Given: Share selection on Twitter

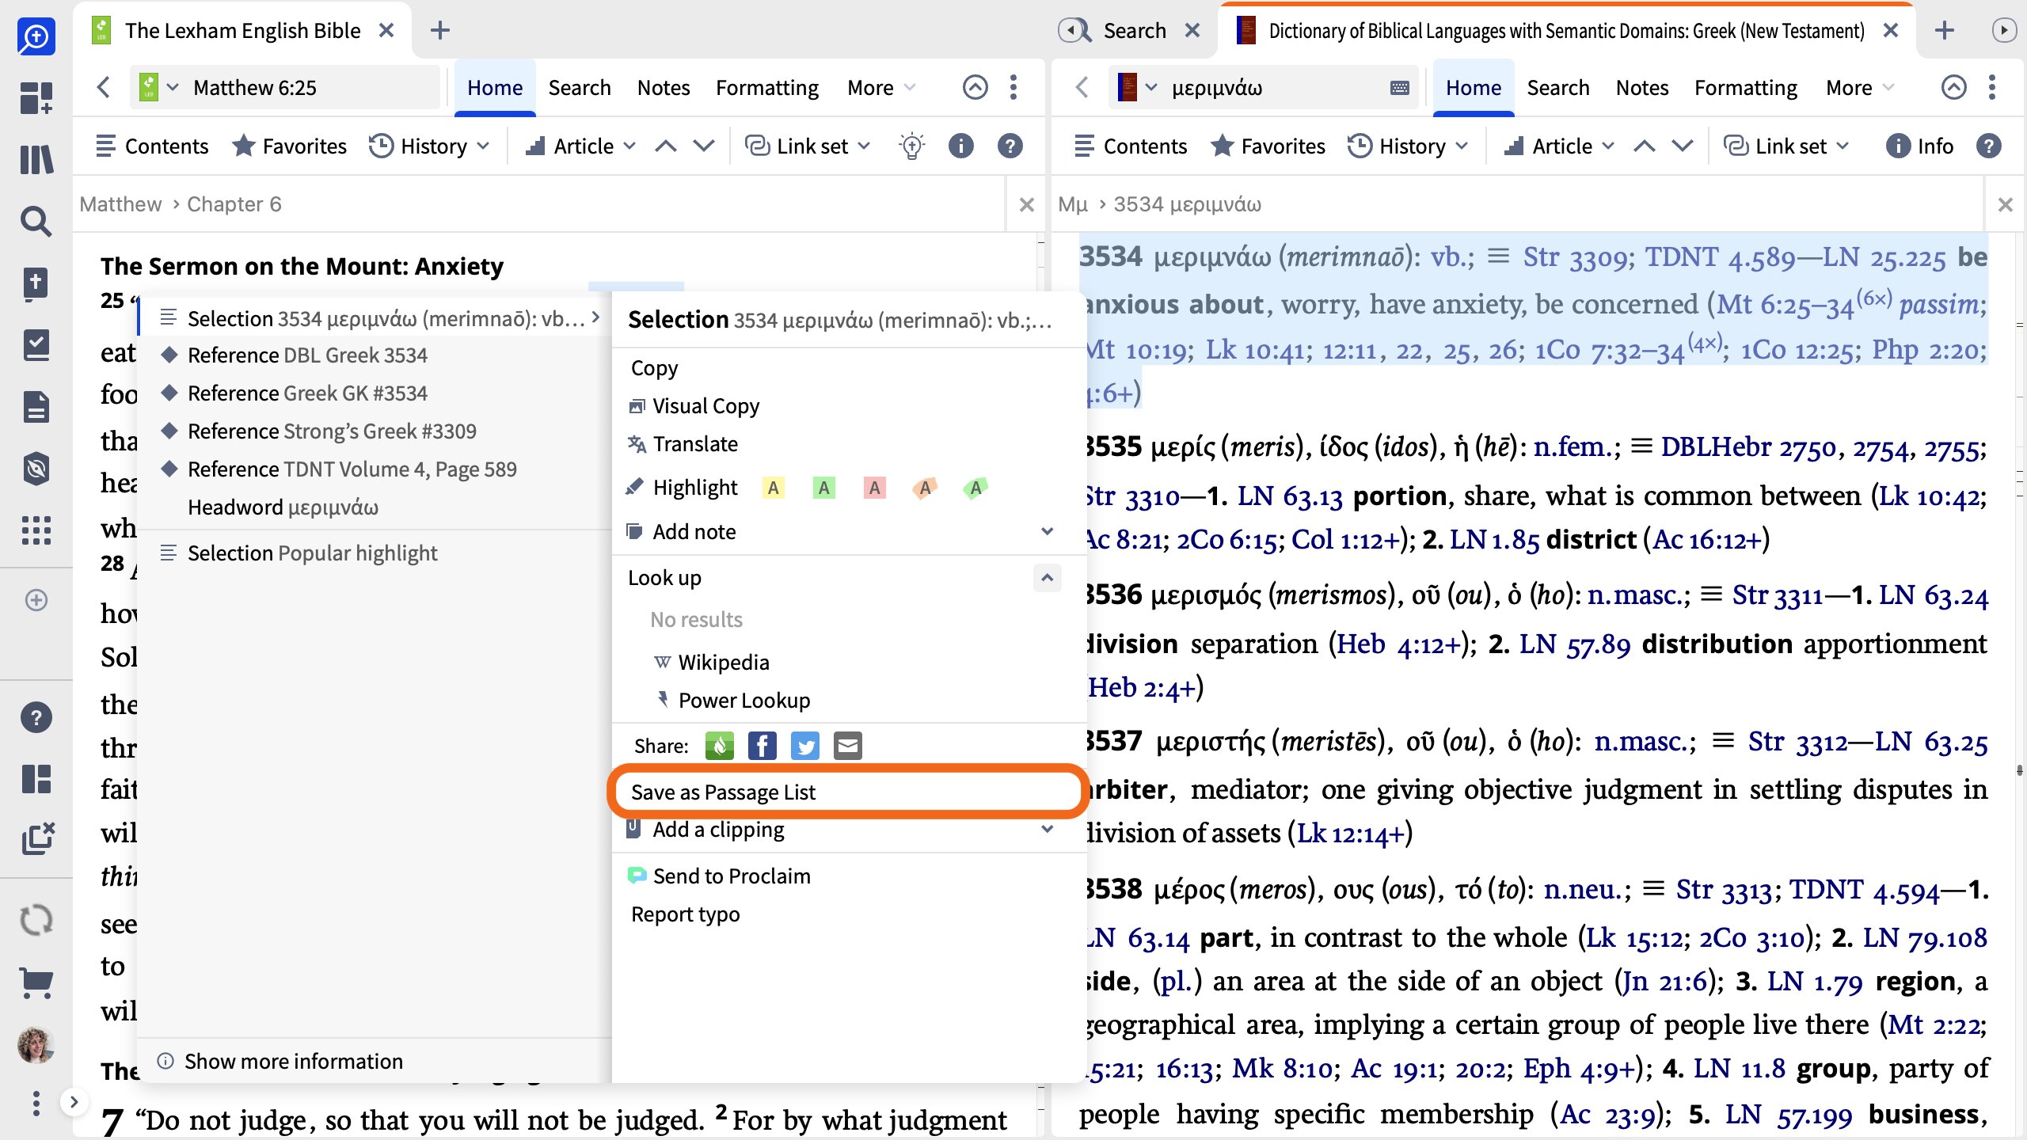Looking at the screenshot, I should [x=804, y=746].
